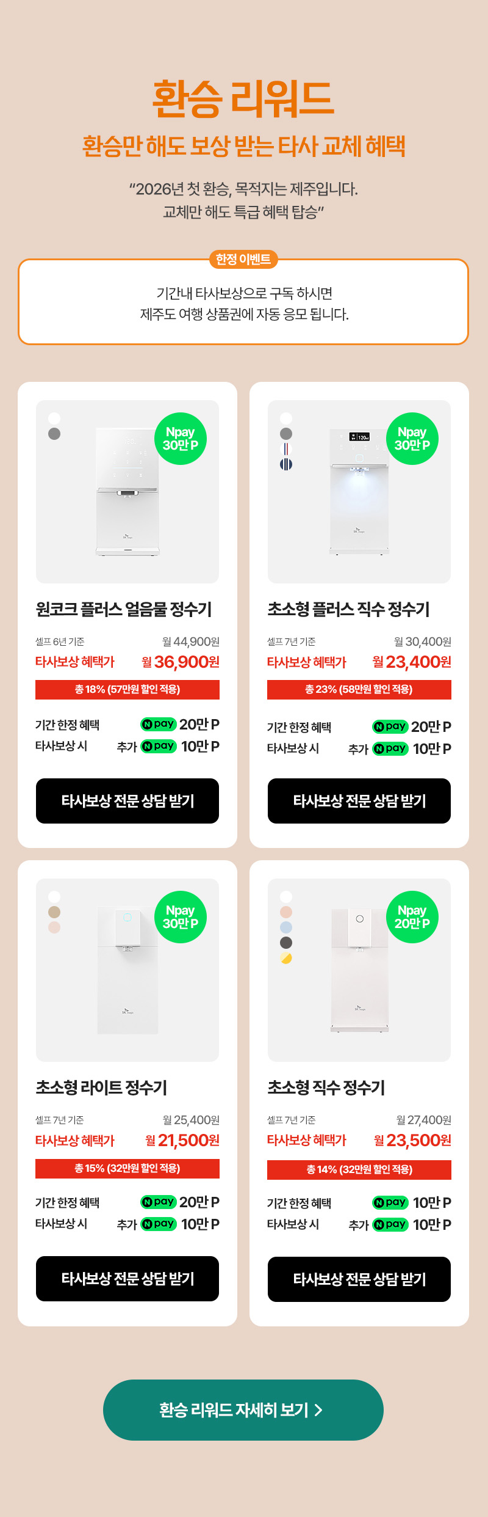The height and width of the screenshot is (1517, 488).
Task: Tap the Npay 30만P badge on 초소형 라이트 정수기
Action: click(x=181, y=917)
